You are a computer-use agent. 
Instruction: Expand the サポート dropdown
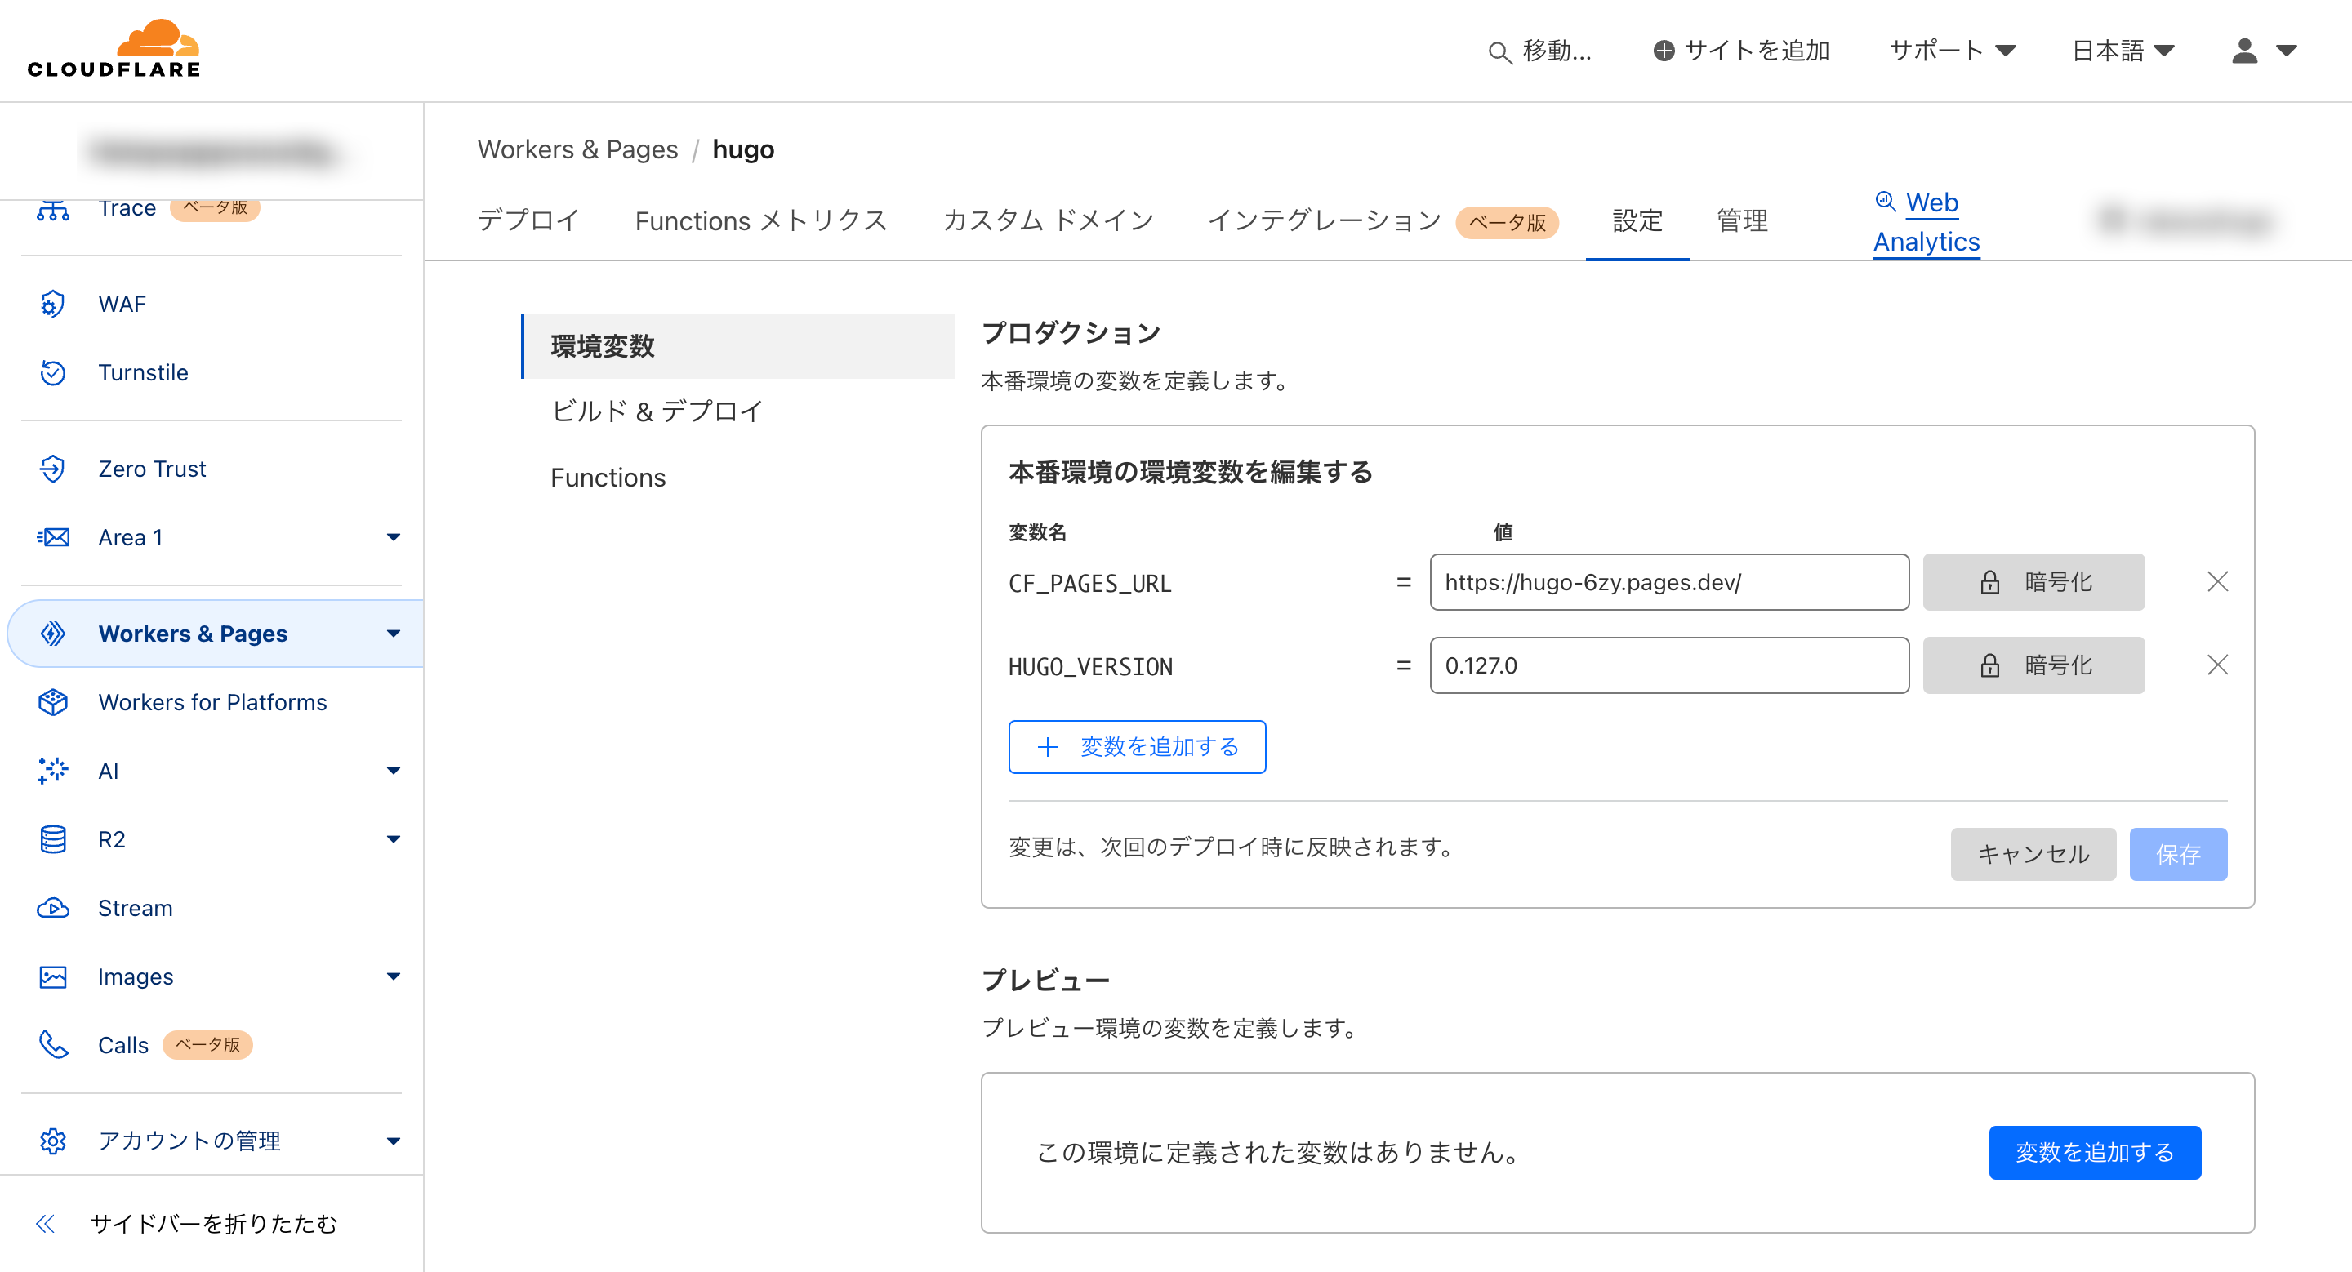(1952, 50)
